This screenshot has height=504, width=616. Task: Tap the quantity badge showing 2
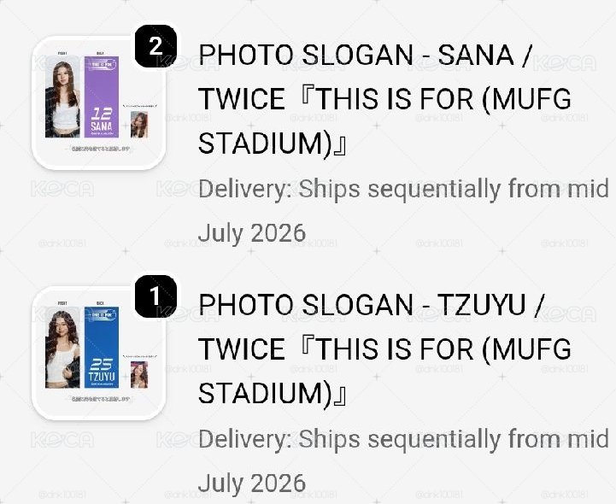pos(155,46)
